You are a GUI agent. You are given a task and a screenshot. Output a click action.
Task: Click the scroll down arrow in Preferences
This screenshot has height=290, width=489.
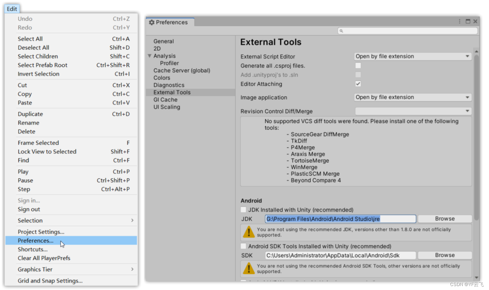point(477,278)
